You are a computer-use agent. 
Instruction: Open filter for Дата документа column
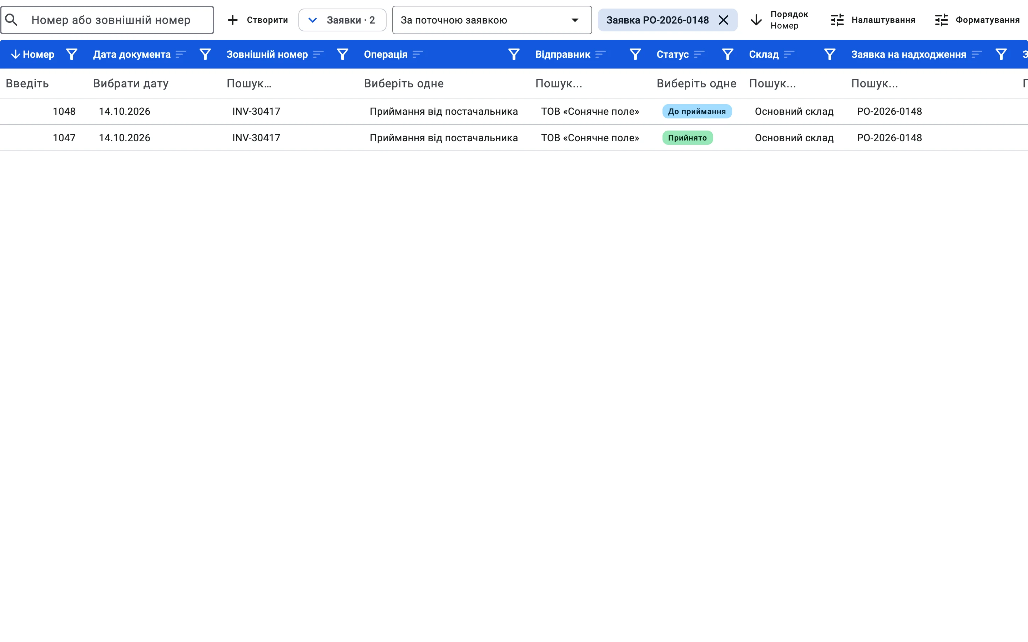pos(205,54)
